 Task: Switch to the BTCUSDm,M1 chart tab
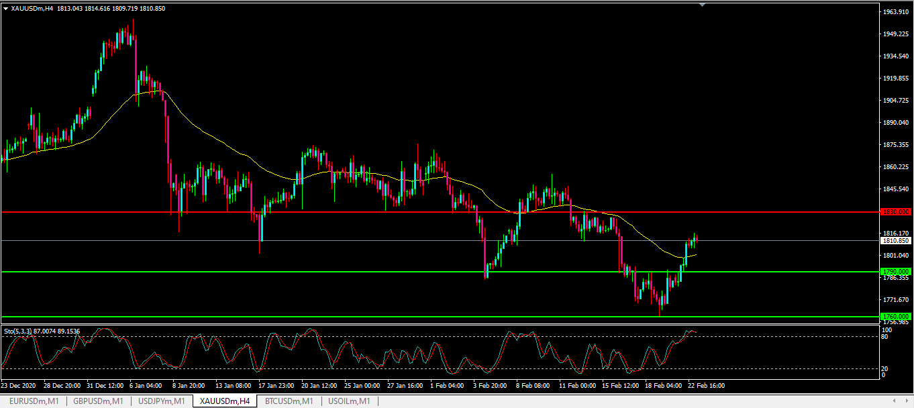coord(289,401)
